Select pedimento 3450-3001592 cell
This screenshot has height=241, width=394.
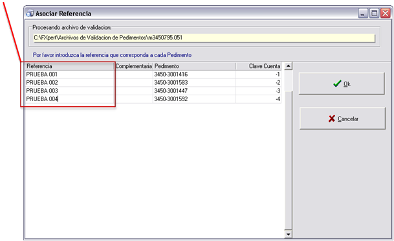point(194,99)
